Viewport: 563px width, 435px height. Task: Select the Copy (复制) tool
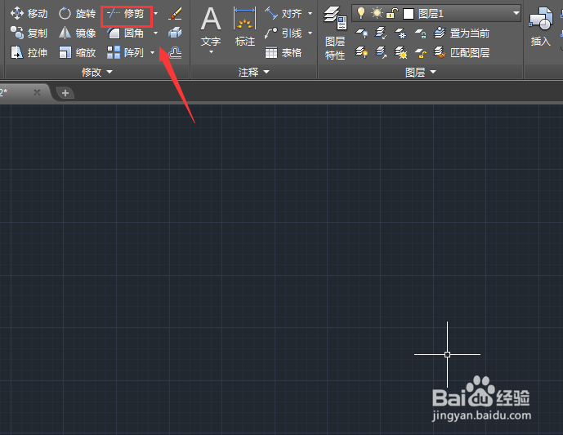(x=29, y=33)
